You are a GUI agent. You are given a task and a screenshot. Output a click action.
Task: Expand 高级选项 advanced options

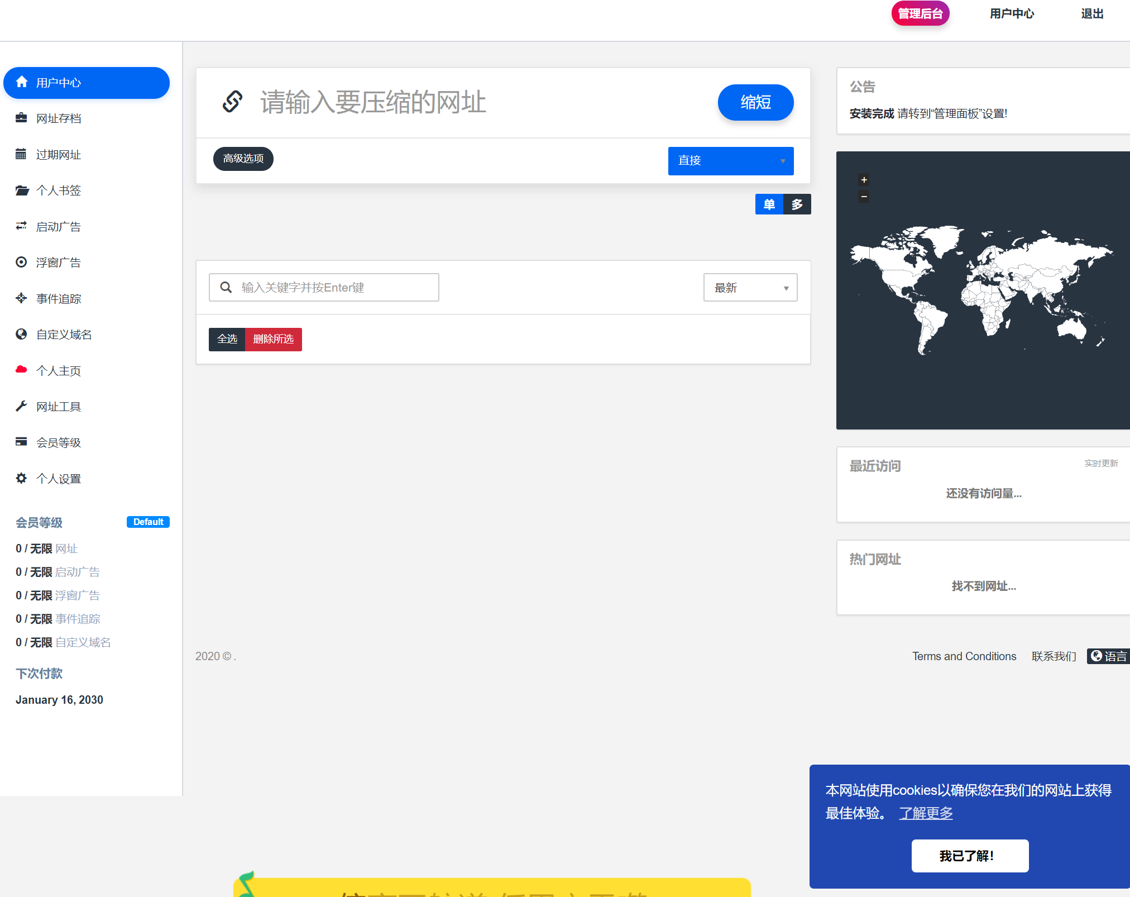243,159
